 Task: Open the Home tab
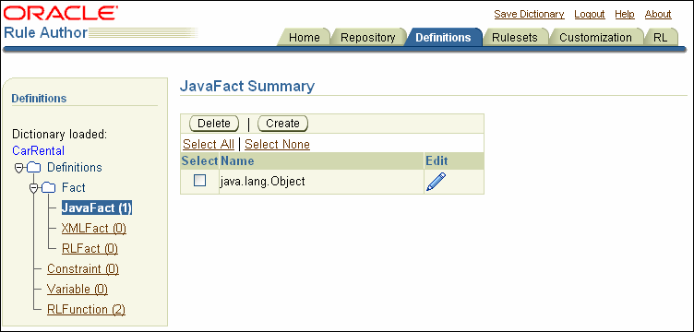coord(304,38)
